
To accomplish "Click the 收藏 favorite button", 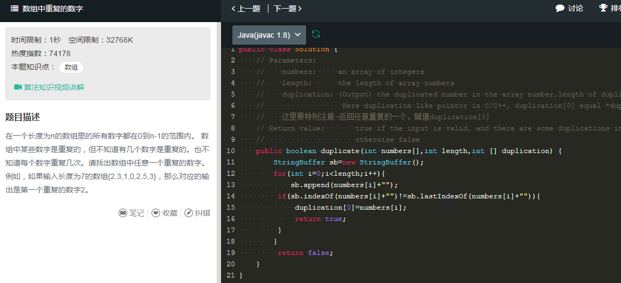I will (165, 213).
